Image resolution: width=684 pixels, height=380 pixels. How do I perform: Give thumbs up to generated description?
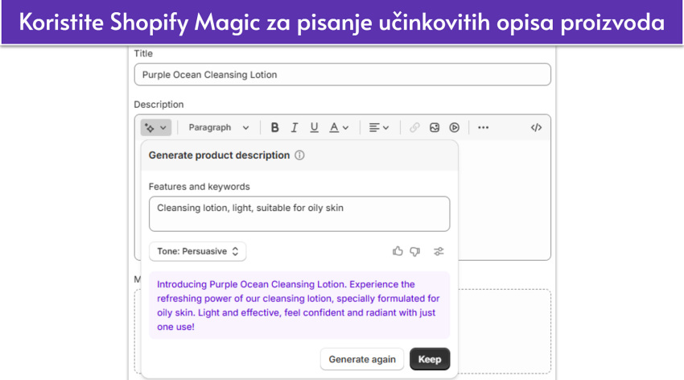pos(398,251)
